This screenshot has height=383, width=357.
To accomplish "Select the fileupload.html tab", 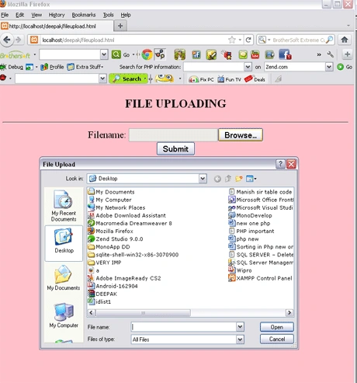I will pos(57,26).
